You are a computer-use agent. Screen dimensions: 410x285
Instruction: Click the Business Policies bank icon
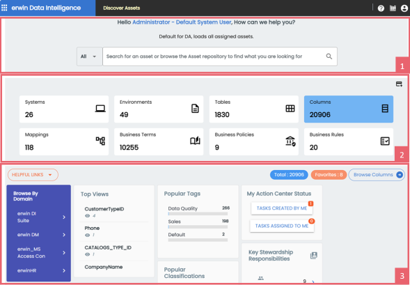290,141
